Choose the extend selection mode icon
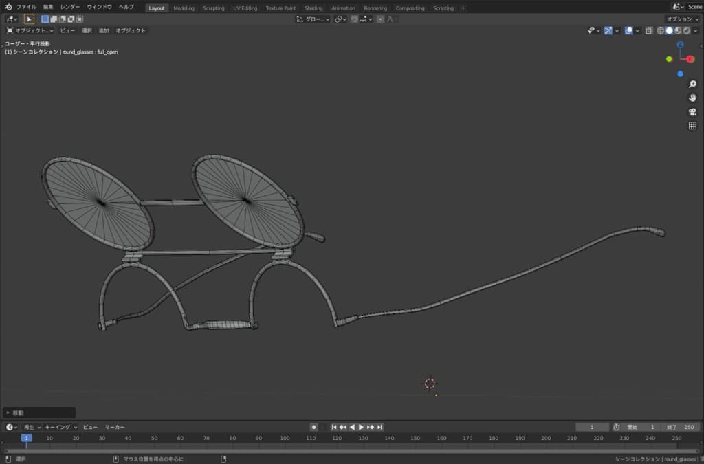The height and width of the screenshot is (464, 704). tap(54, 19)
